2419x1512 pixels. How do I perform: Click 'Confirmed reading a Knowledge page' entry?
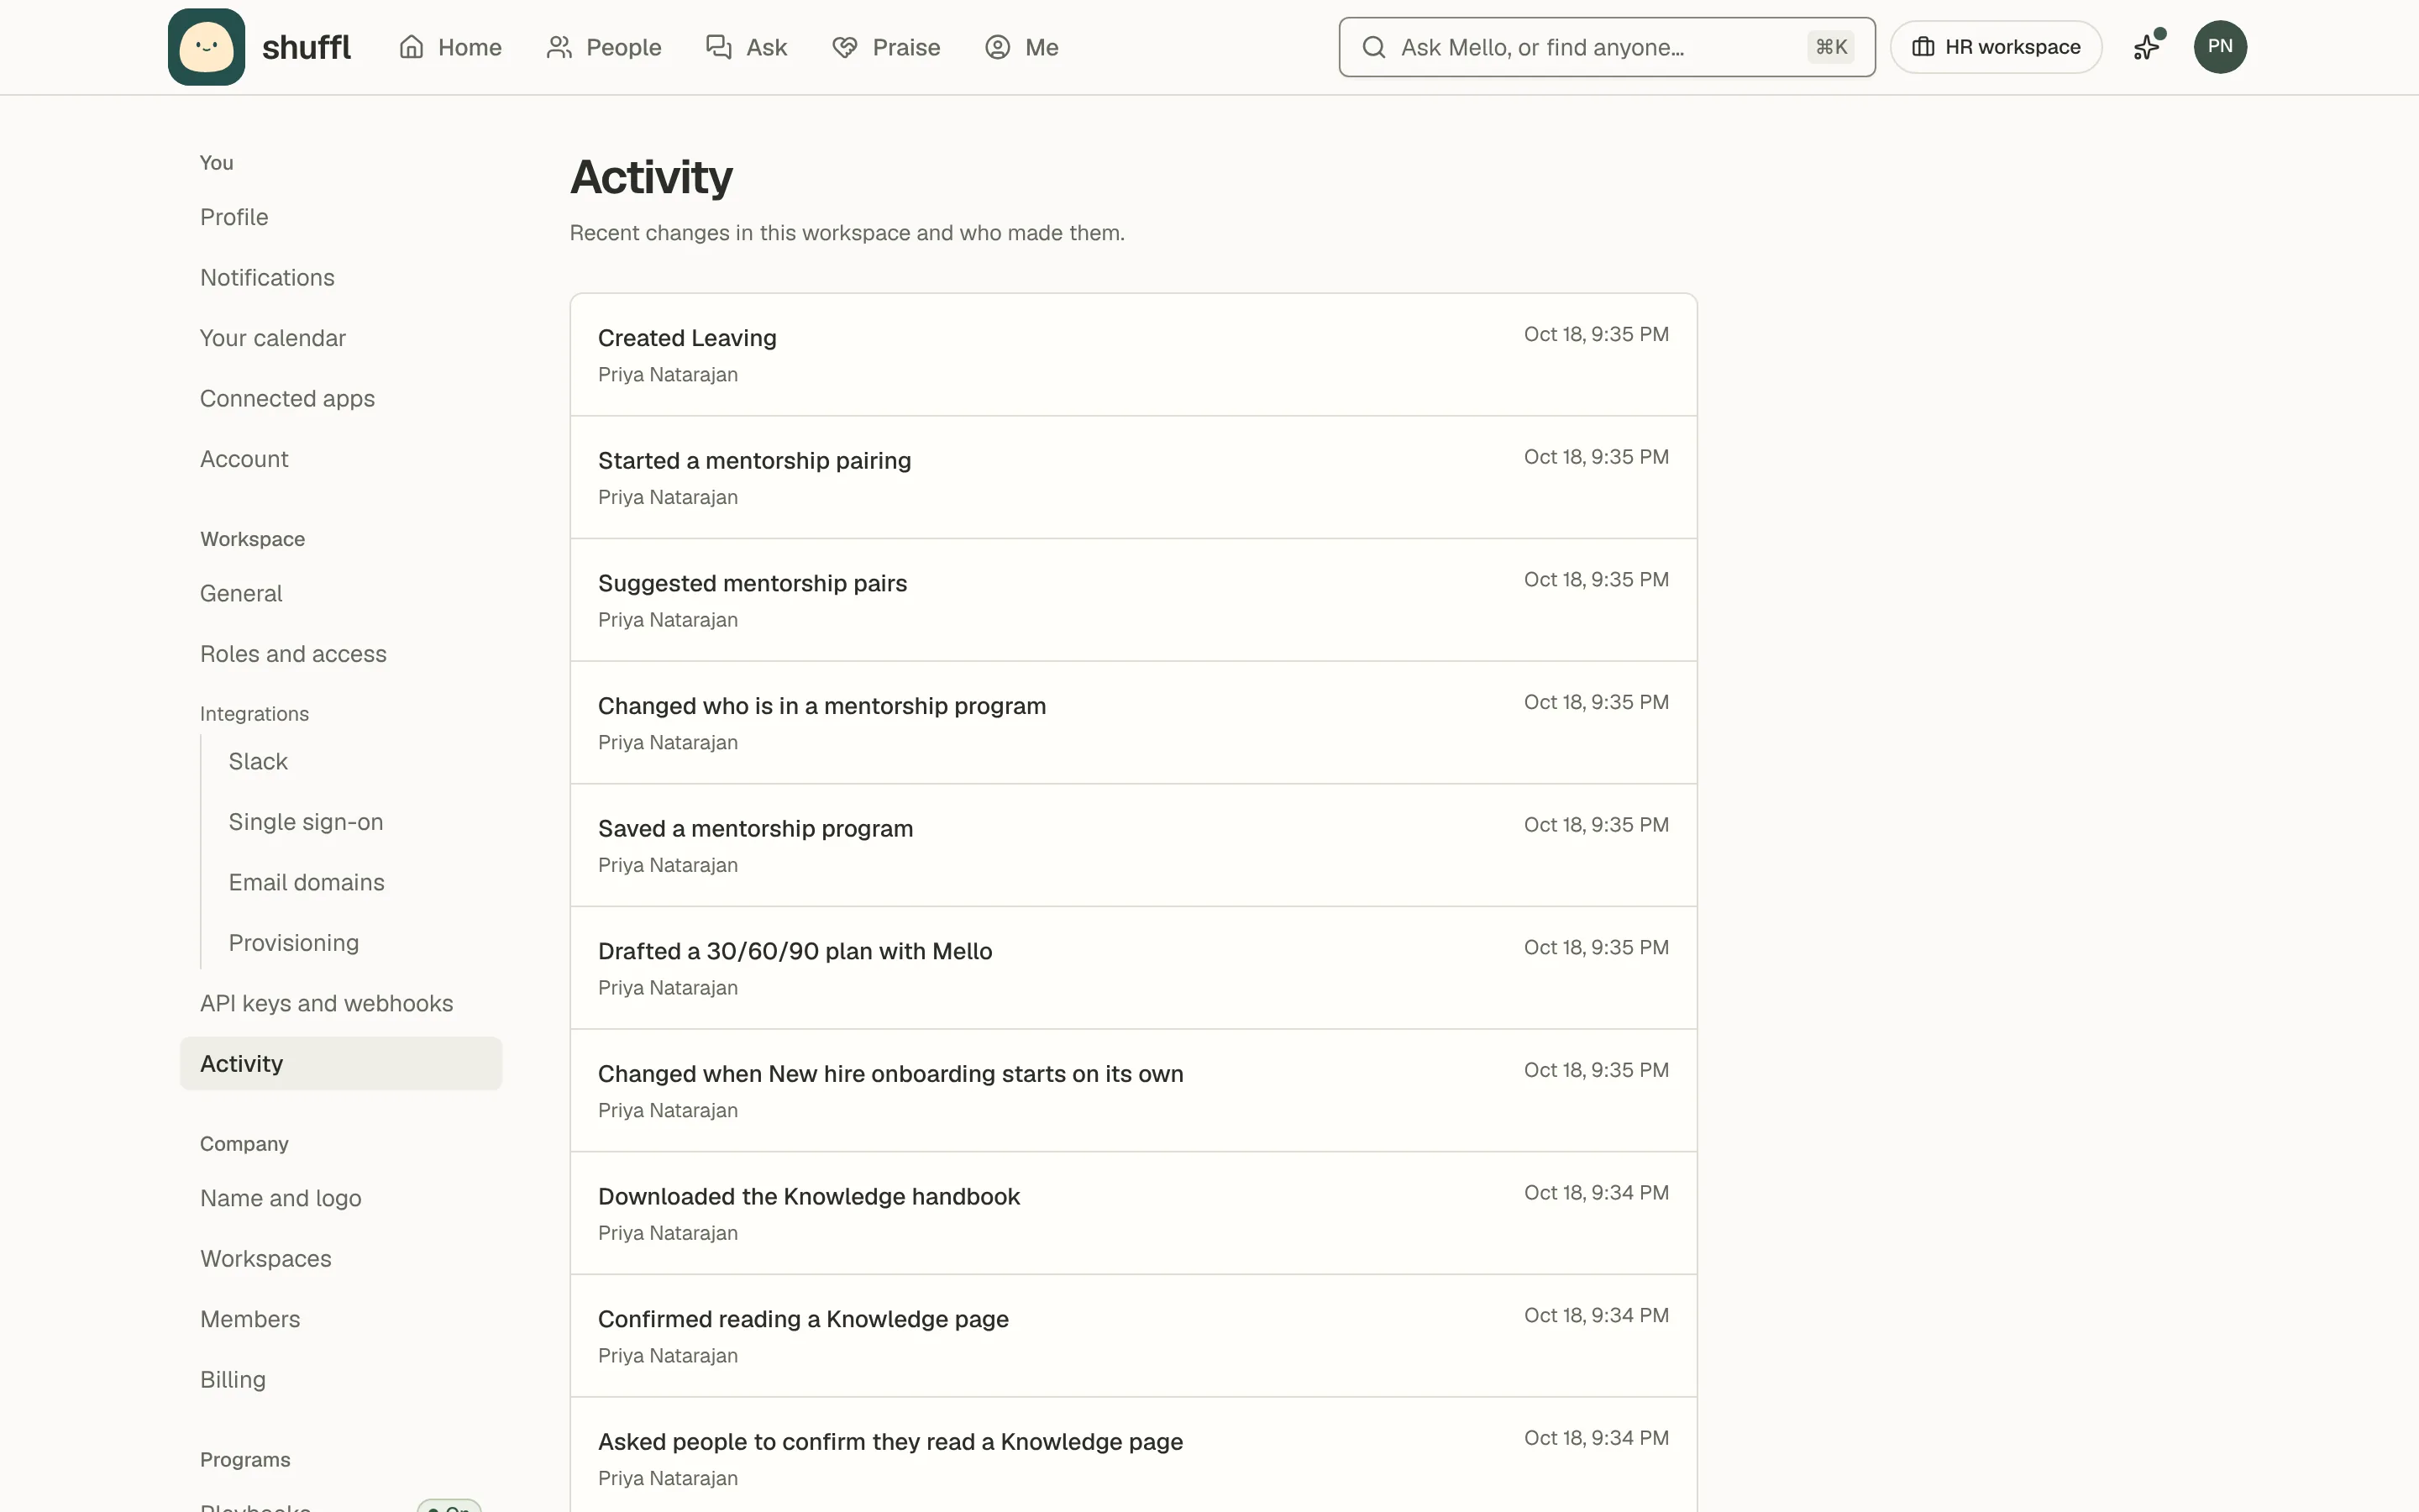click(1134, 1336)
